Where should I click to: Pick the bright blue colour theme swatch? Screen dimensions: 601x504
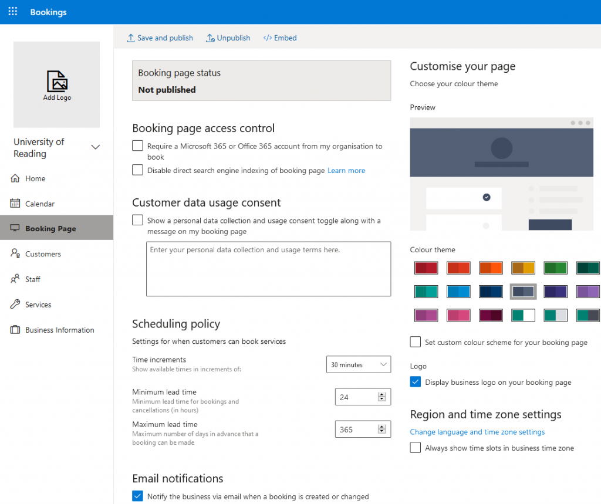tap(458, 291)
